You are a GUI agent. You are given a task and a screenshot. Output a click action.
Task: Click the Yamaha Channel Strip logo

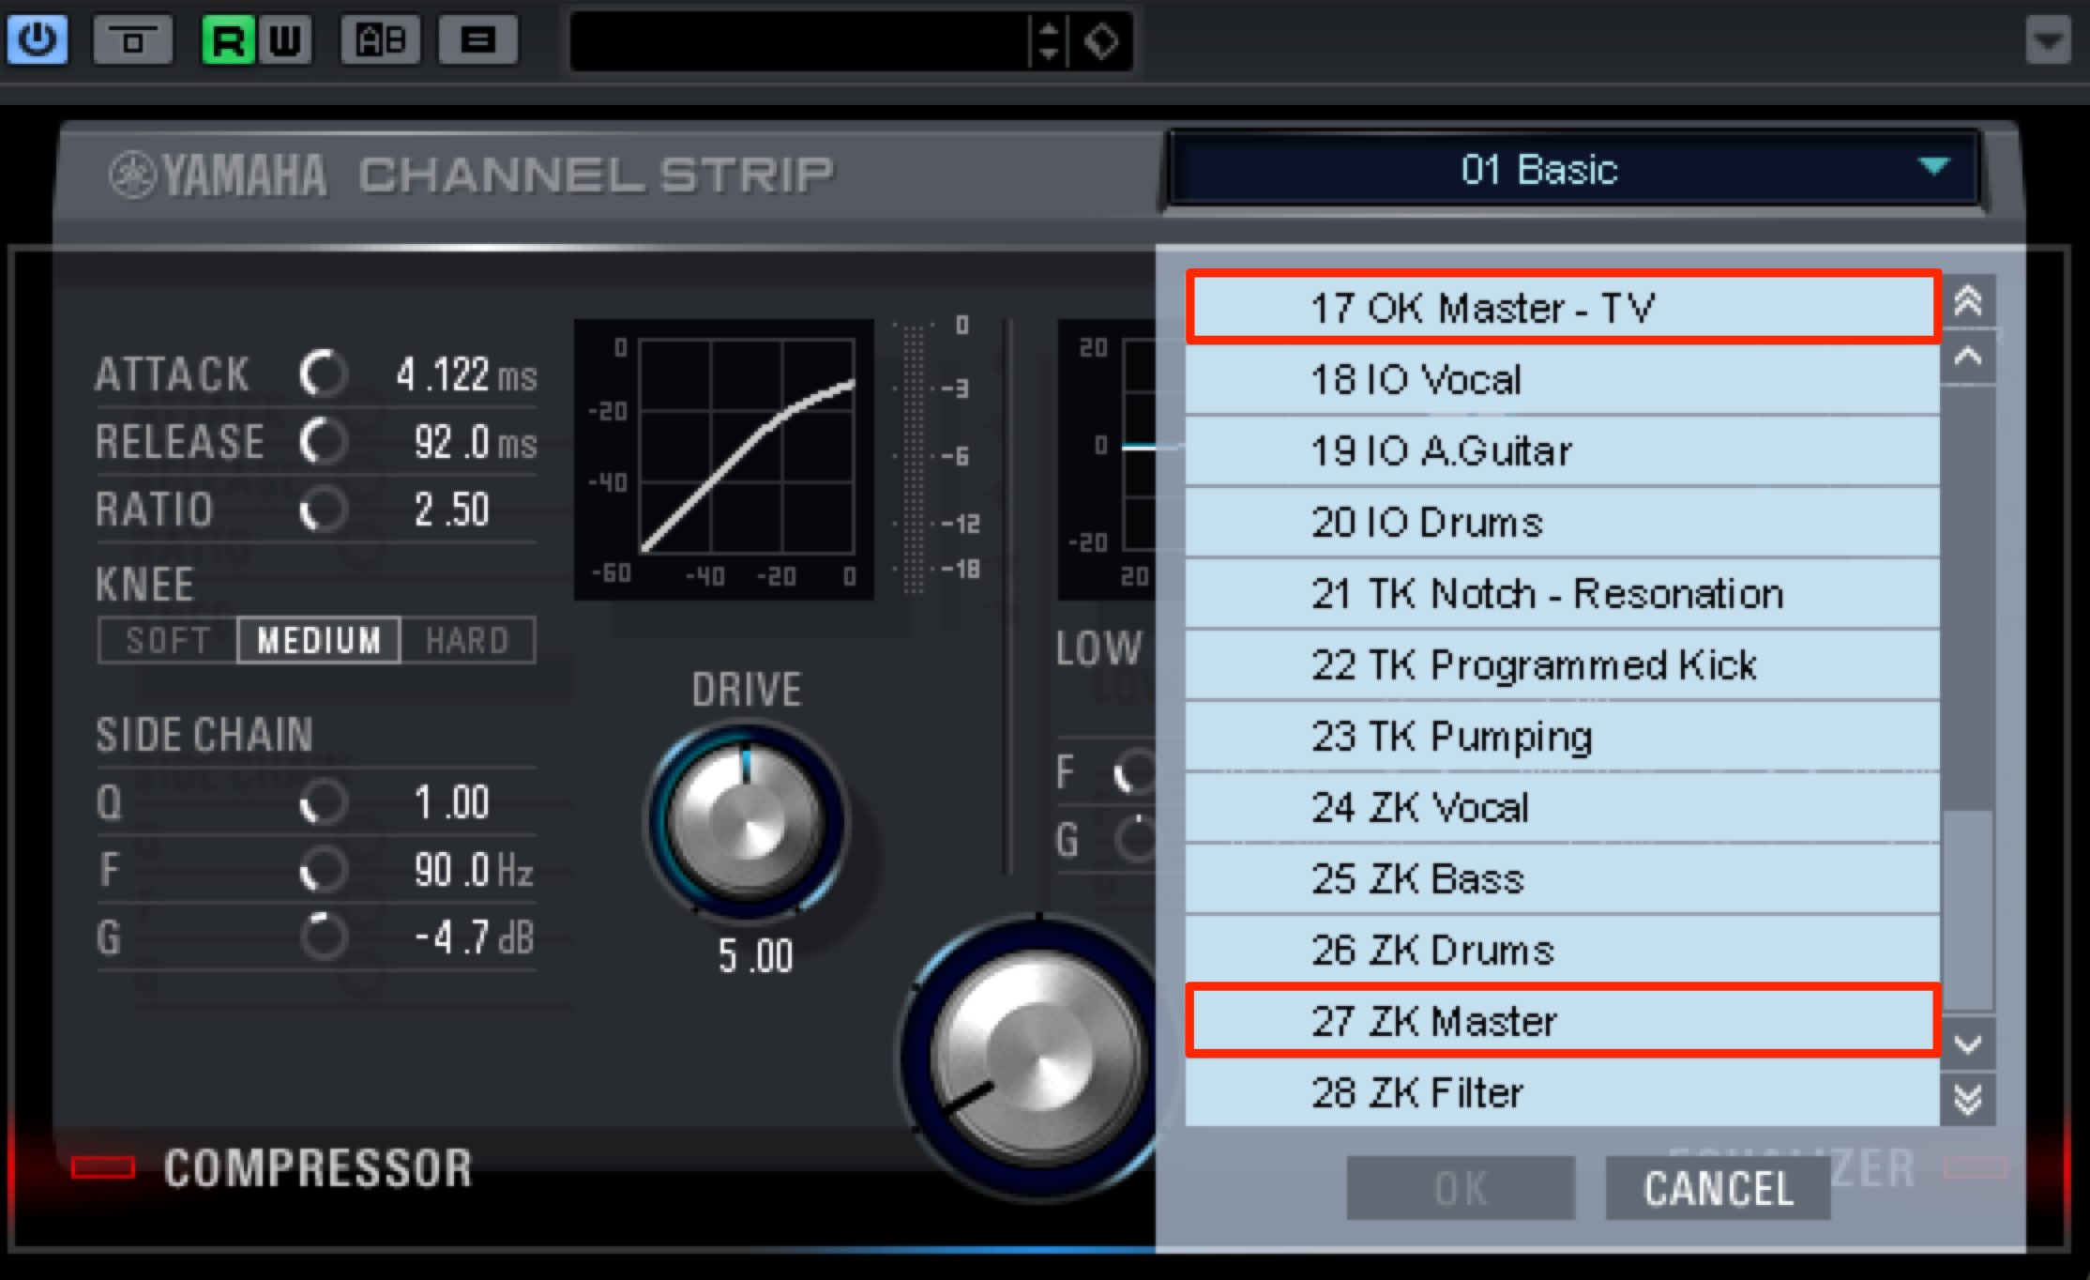[x=471, y=175]
